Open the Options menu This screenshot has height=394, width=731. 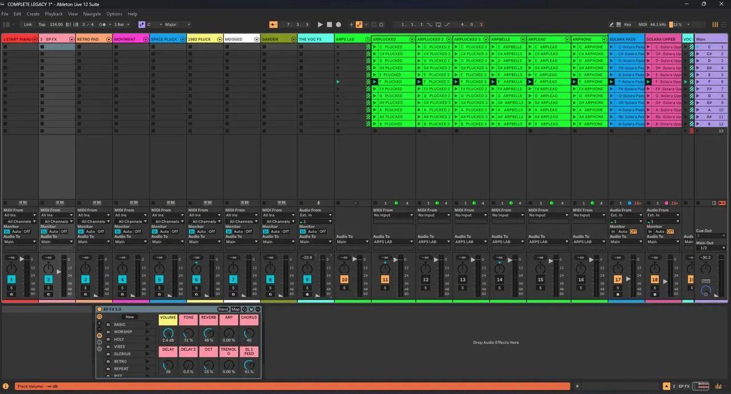114,14
